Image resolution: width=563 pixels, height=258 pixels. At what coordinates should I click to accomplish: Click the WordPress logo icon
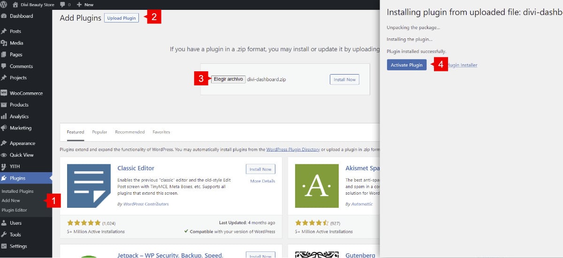coord(5,5)
